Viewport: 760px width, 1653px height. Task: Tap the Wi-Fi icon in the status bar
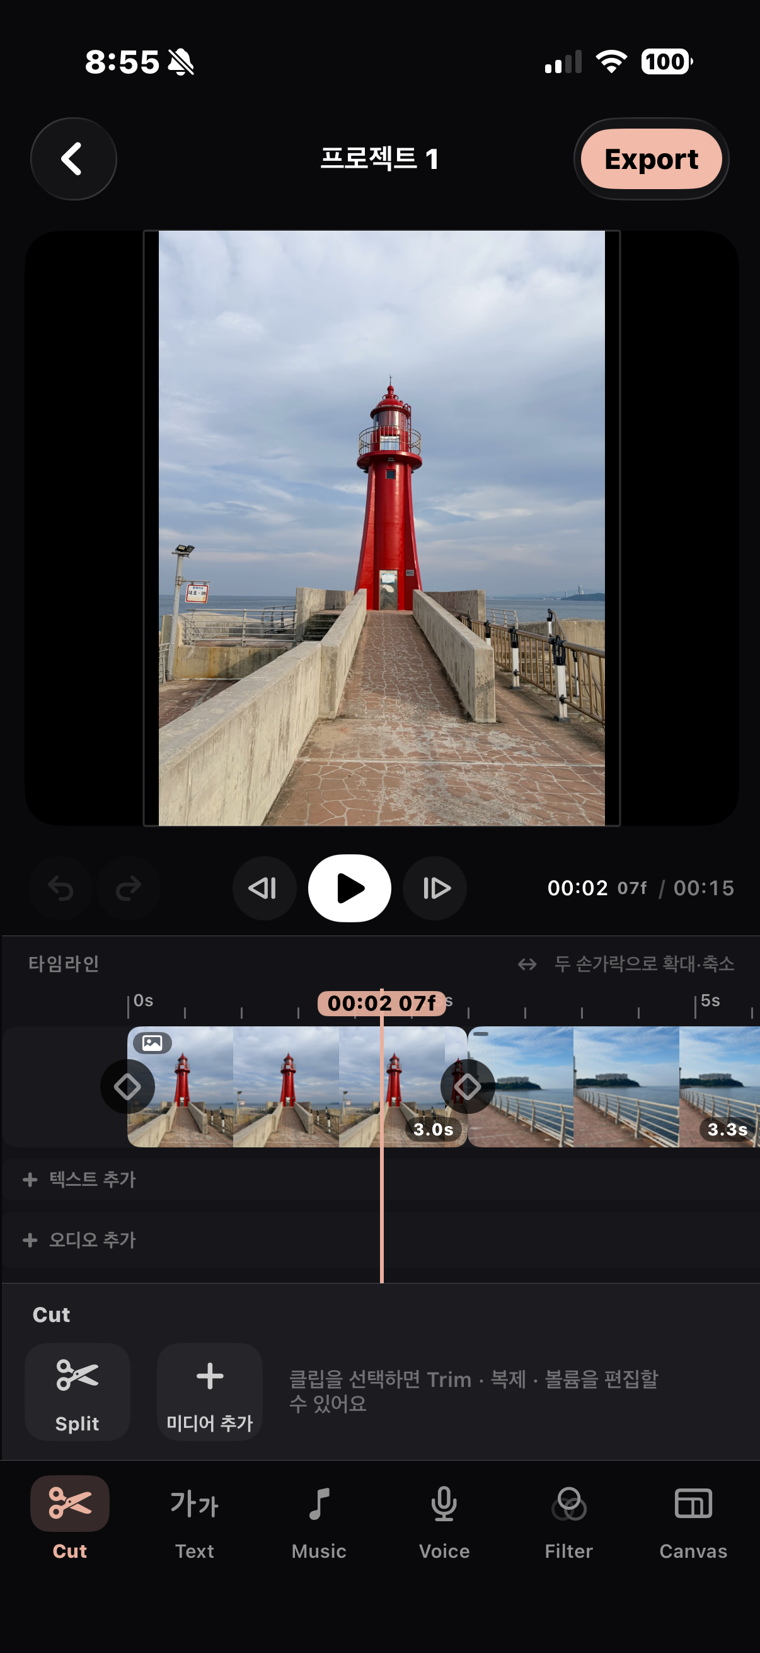tap(611, 62)
